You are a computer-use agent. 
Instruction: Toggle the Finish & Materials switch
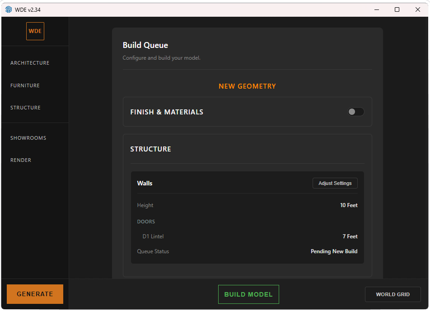355,112
